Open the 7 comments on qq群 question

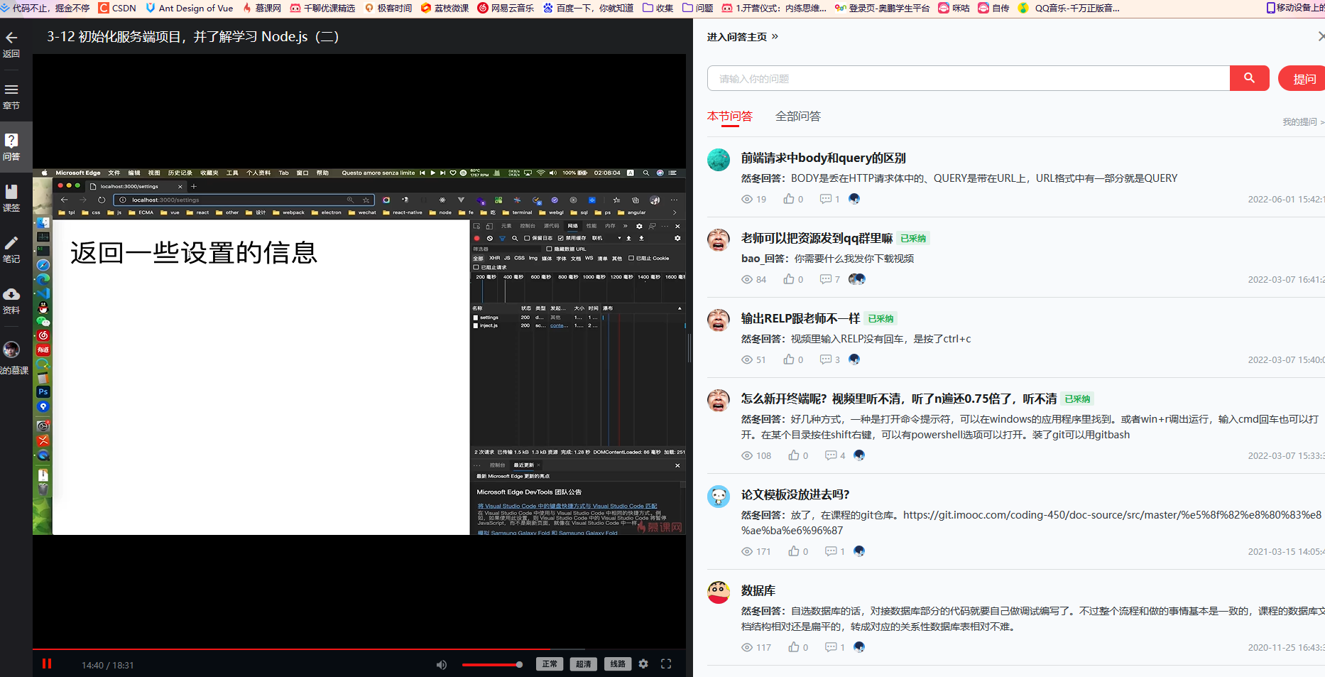tap(829, 279)
